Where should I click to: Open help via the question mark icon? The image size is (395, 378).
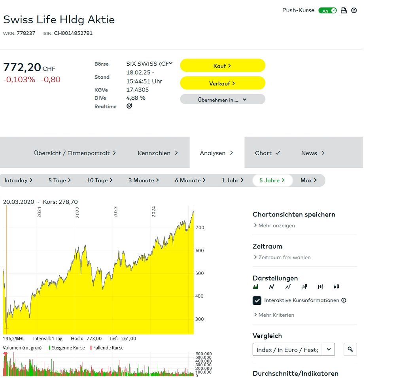click(354, 10)
